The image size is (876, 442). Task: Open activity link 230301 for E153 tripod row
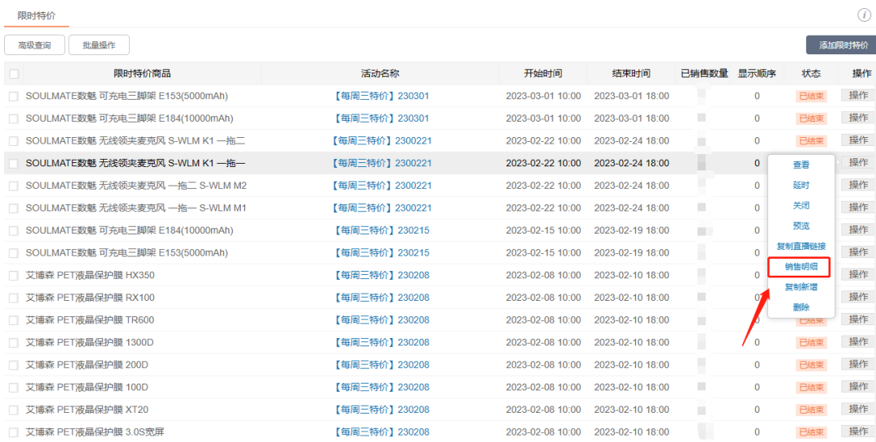click(x=381, y=97)
